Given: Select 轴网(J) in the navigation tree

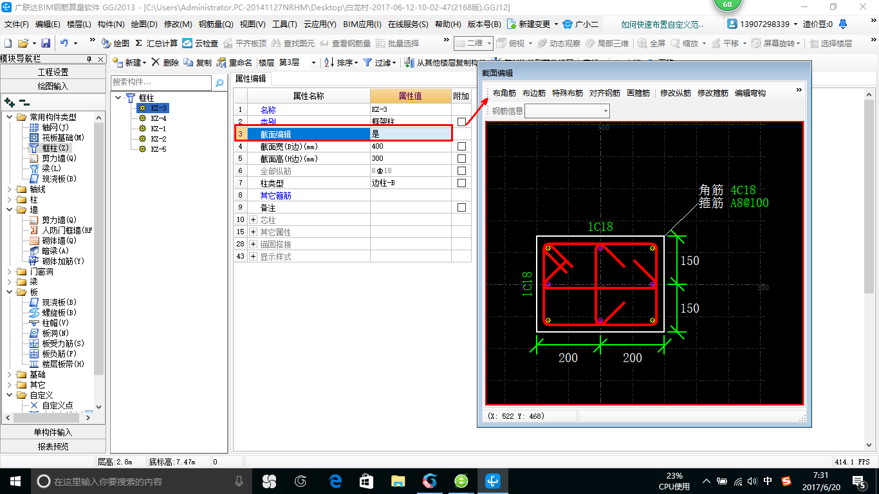Looking at the screenshot, I should 50,127.
